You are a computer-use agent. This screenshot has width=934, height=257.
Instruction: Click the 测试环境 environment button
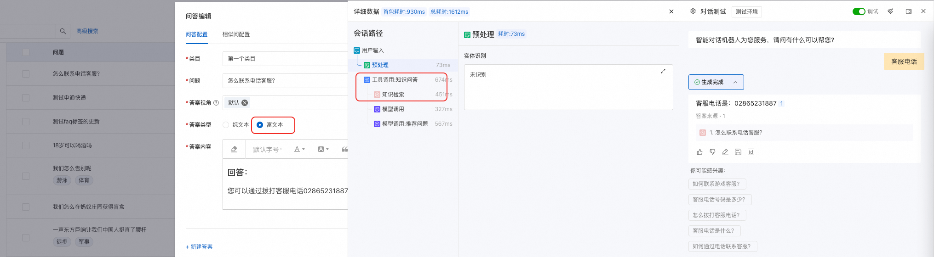coord(747,12)
